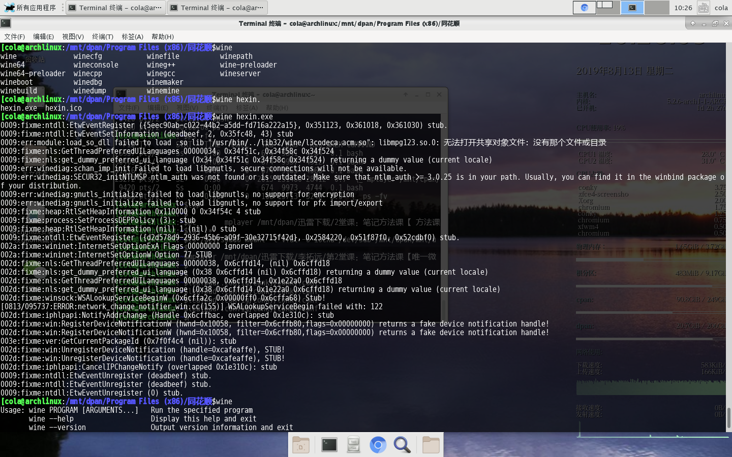The width and height of the screenshot is (732, 457).
Task: Click 'winemaker' in the completion list
Action: pos(165,82)
